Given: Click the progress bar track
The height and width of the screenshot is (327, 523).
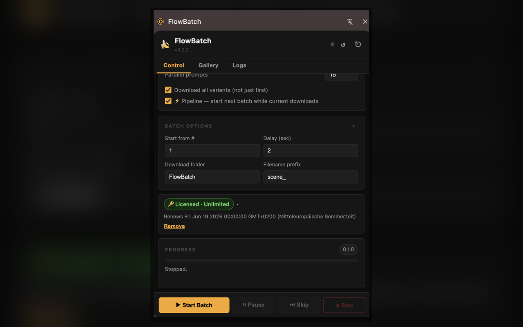Looking at the screenshot, I should click(261, 260).
